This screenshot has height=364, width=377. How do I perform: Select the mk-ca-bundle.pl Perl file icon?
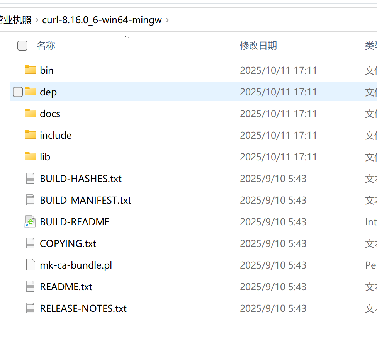click(x=30, y=265)
